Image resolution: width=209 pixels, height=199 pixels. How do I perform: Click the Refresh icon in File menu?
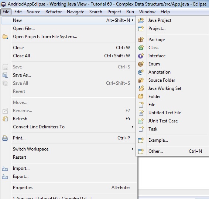(x=5, y=119)
